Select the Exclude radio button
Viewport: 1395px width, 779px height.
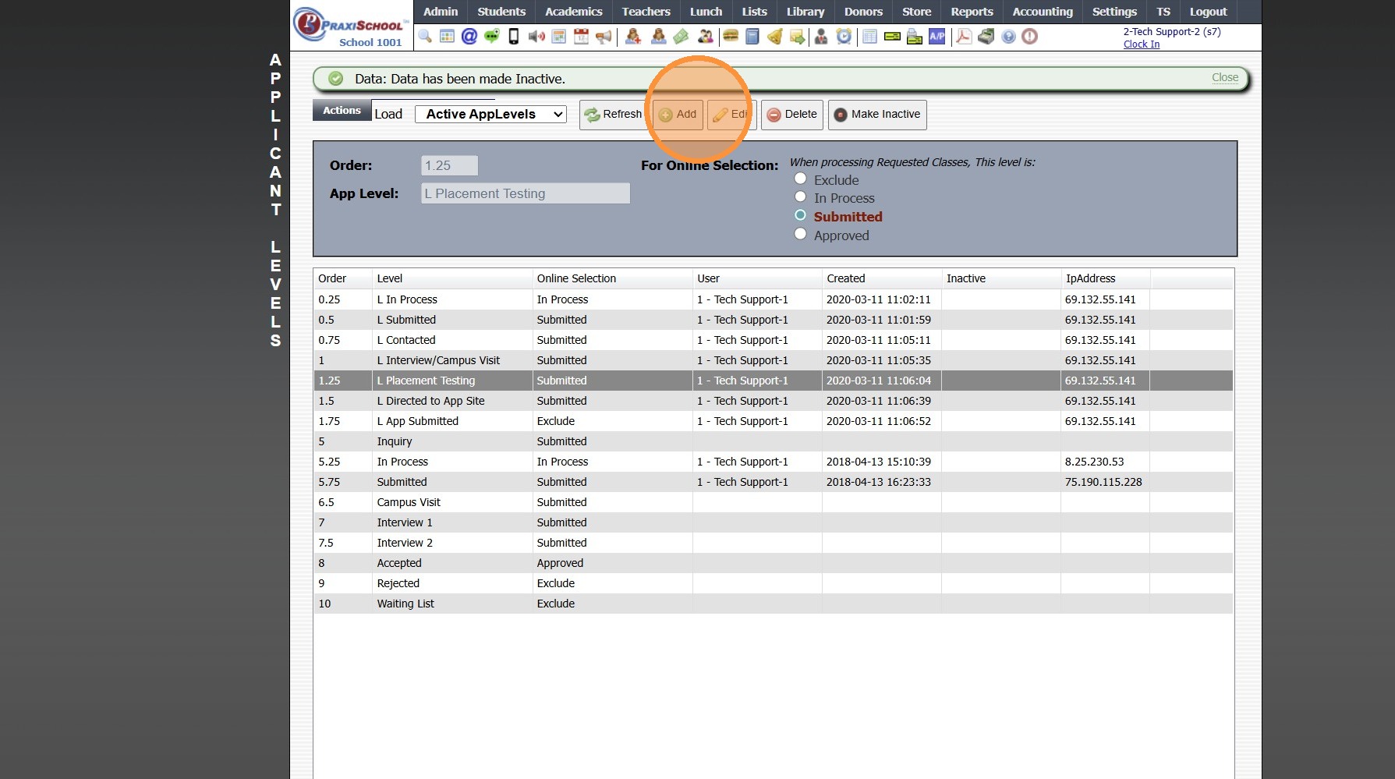[800, 179]
